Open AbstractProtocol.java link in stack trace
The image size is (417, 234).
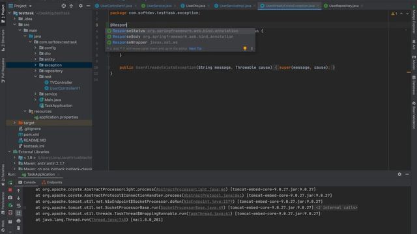pyautogui.click(x=212, y=195)
